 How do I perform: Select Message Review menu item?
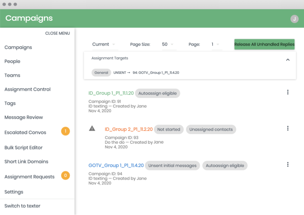(23, 118)
